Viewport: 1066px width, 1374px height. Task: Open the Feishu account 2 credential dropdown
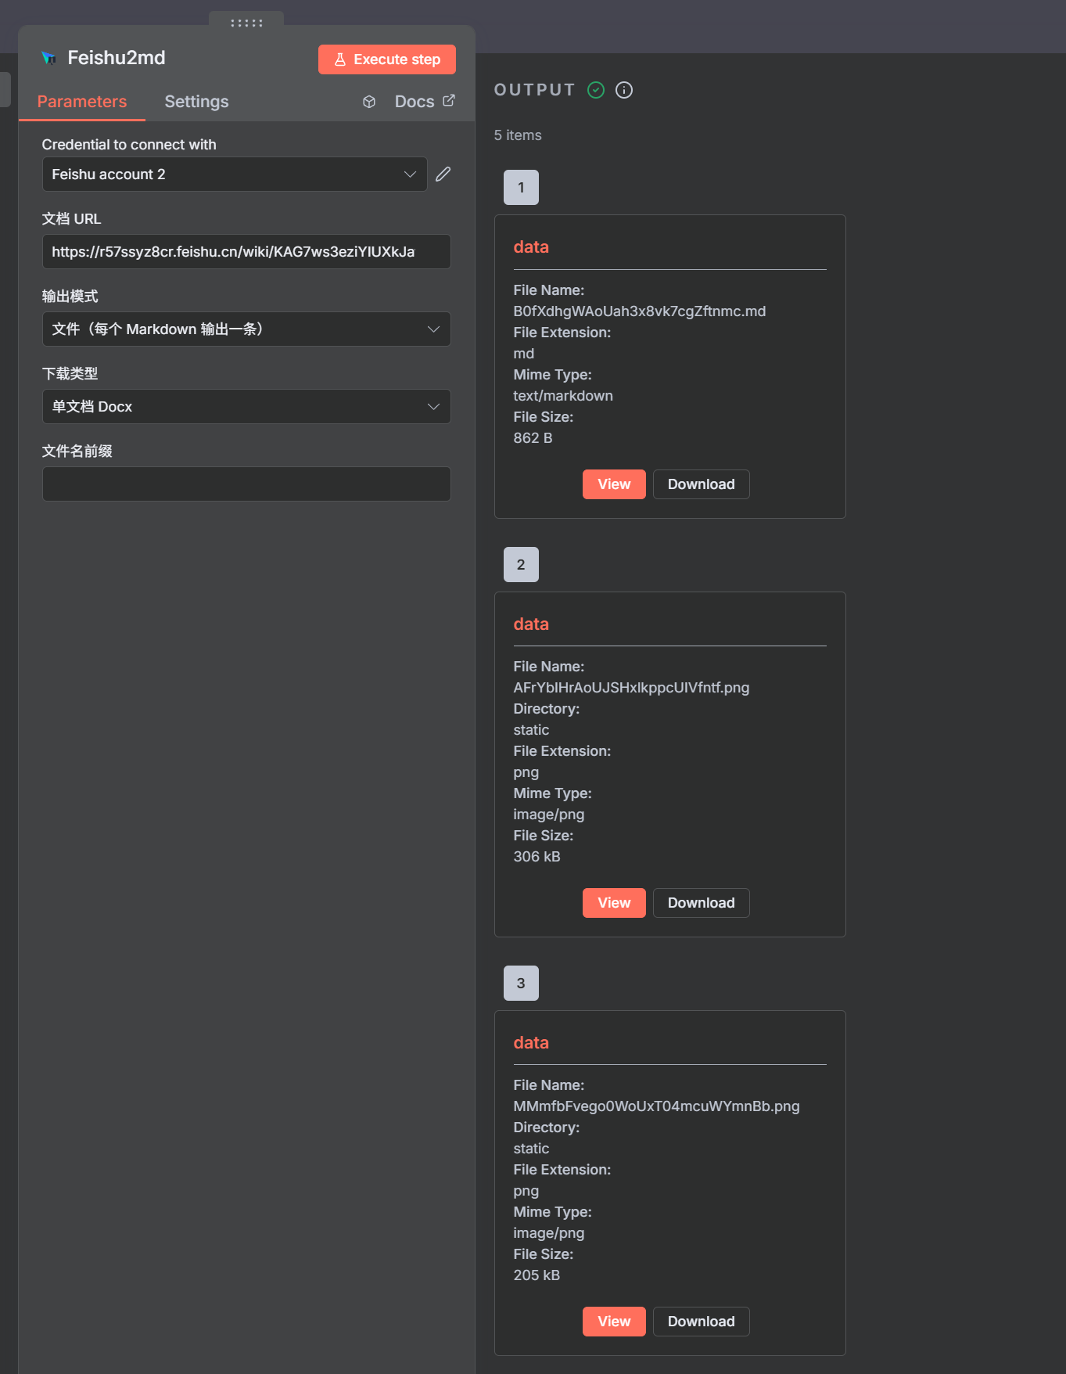click(235, 174)
